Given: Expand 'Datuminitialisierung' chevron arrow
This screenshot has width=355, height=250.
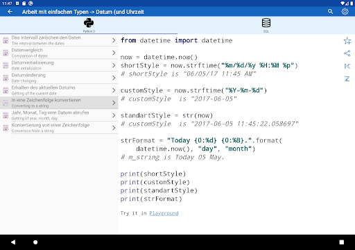Looking at the screenshot, I should tap(114, 65).
